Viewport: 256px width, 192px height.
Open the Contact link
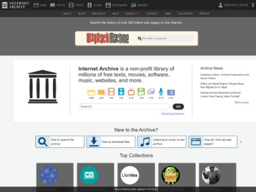click(x=151, y=14)
